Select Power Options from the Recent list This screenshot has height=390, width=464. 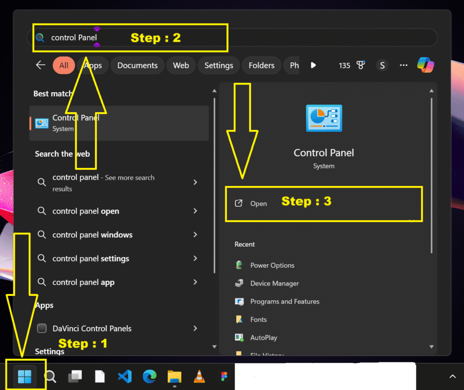click(x=272, y=265)
